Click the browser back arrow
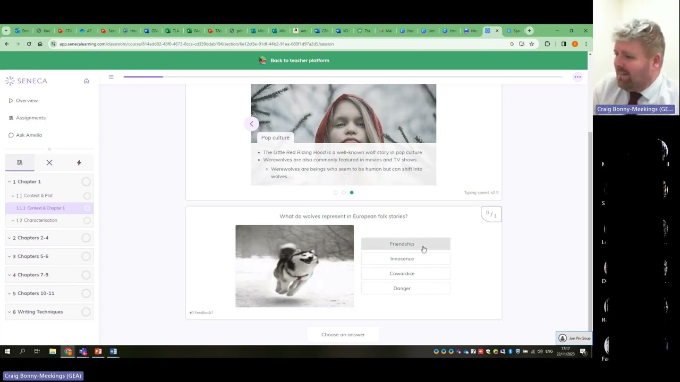680x382 pixels. pyautogui.click(x=7, y=44)
